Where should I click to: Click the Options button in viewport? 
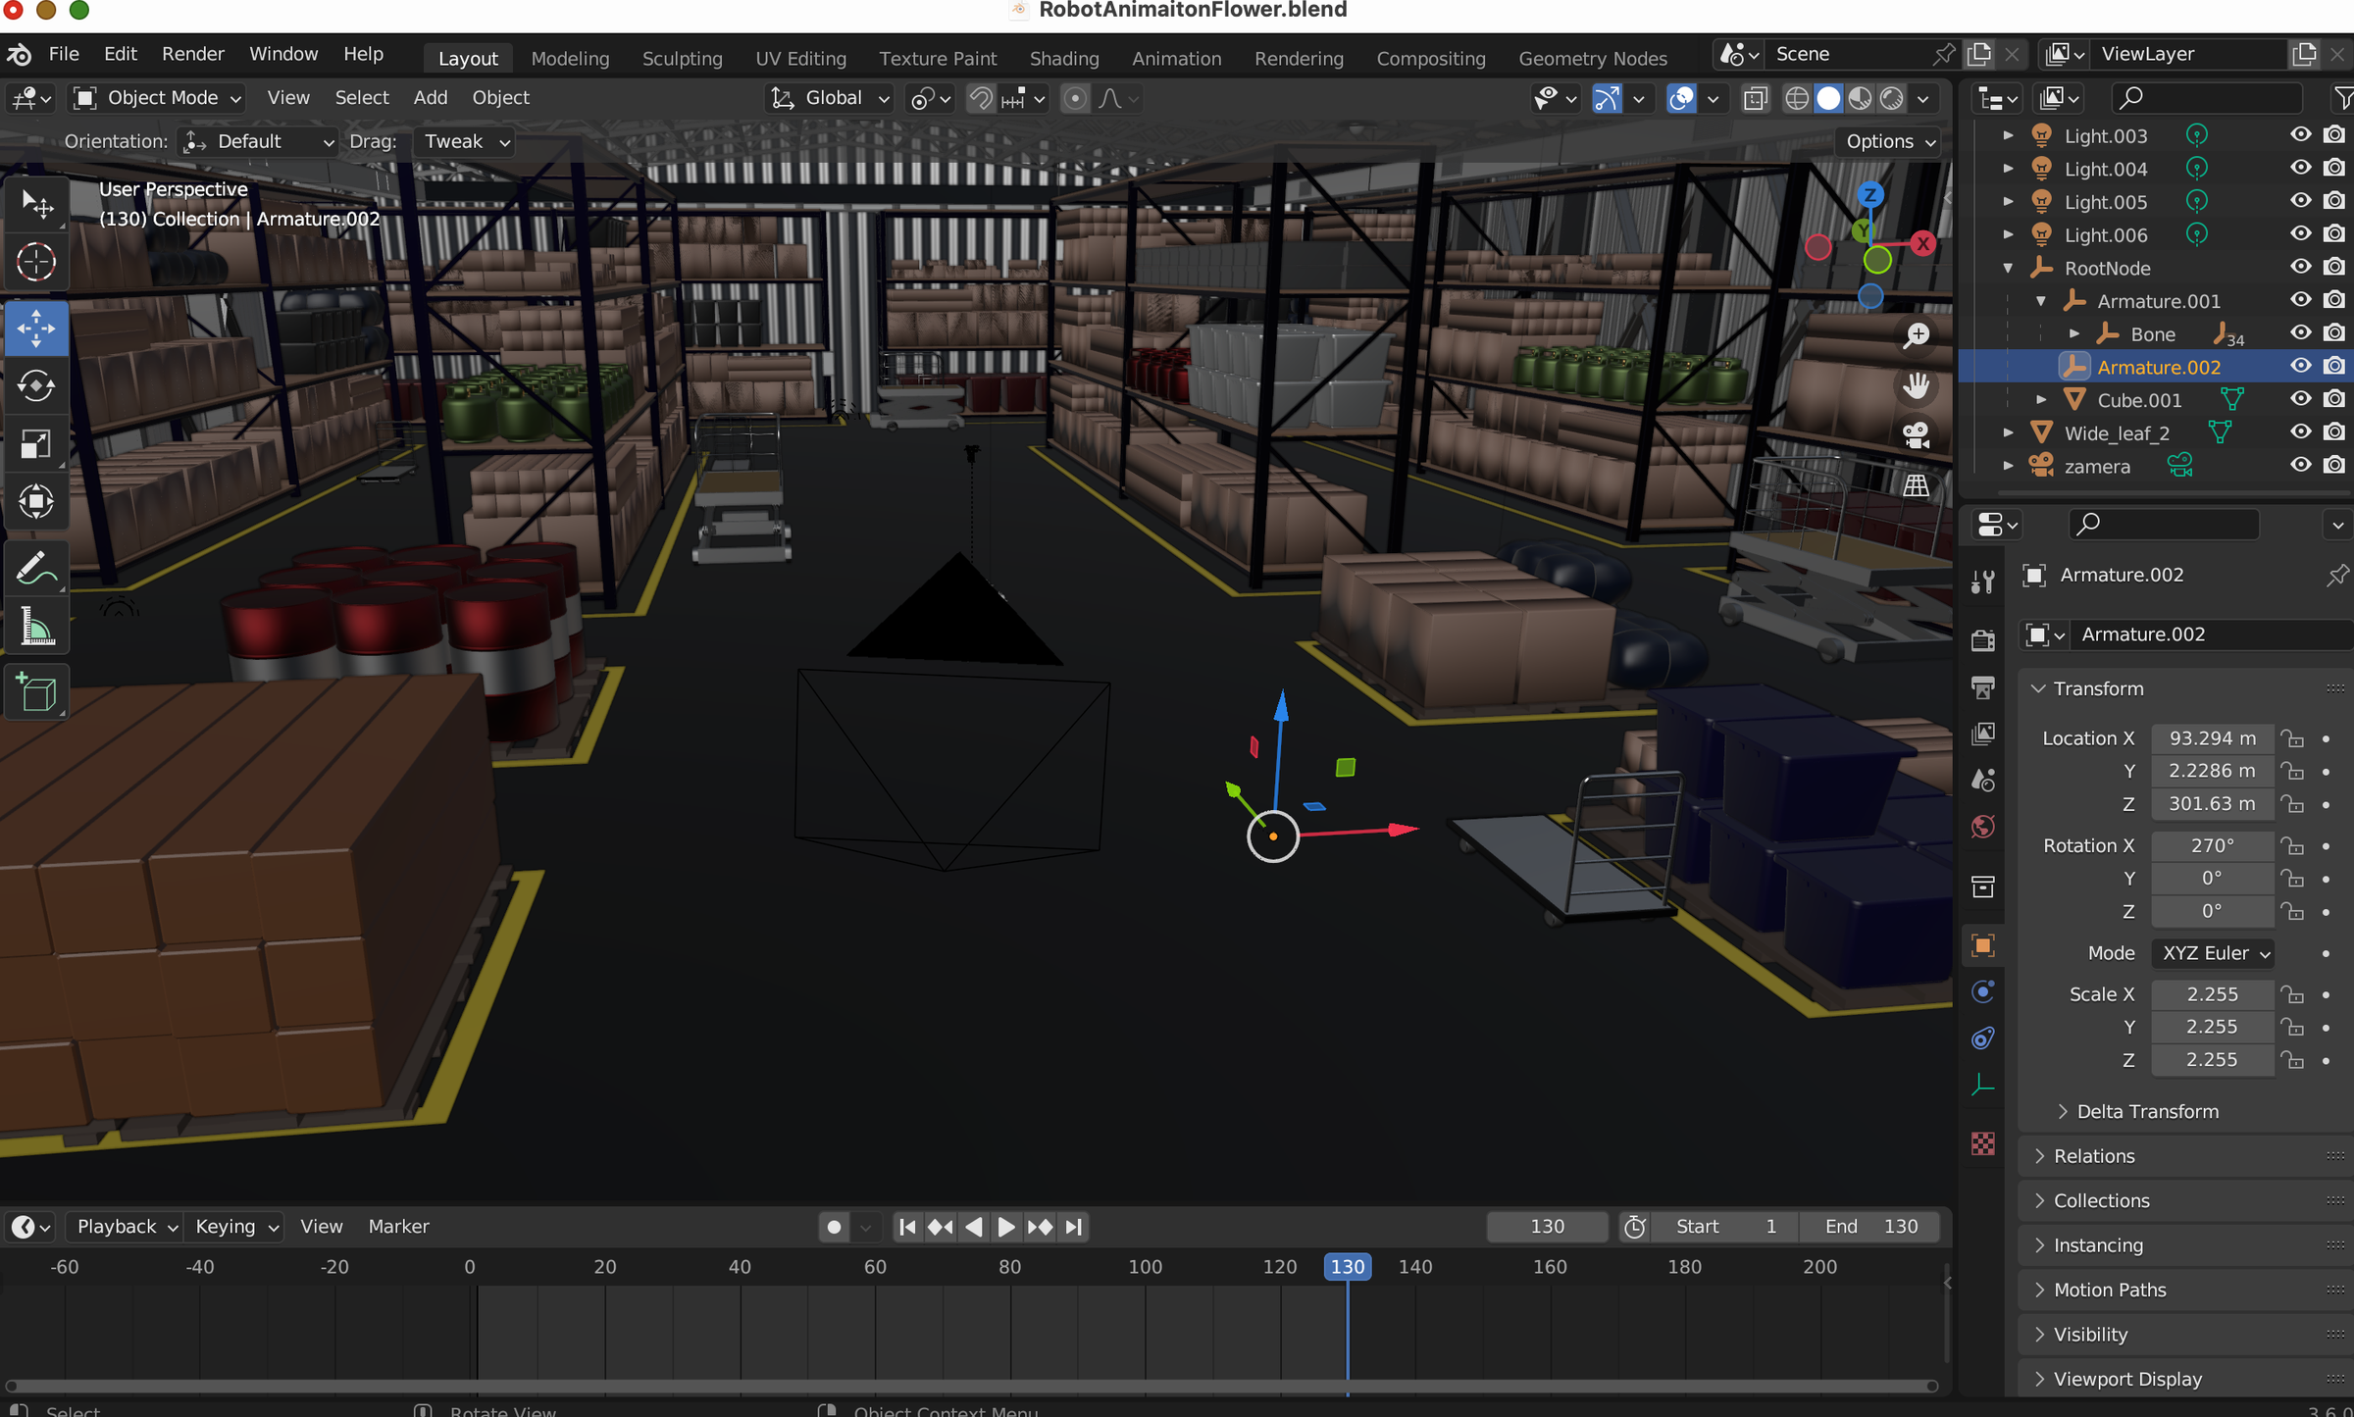coord(1889,141)
